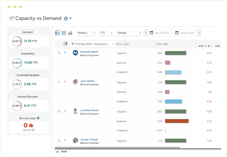Expand John Smith's row details
Image resolution: width=227 pixels, height=157 pixels.
[x=65, y=82]
